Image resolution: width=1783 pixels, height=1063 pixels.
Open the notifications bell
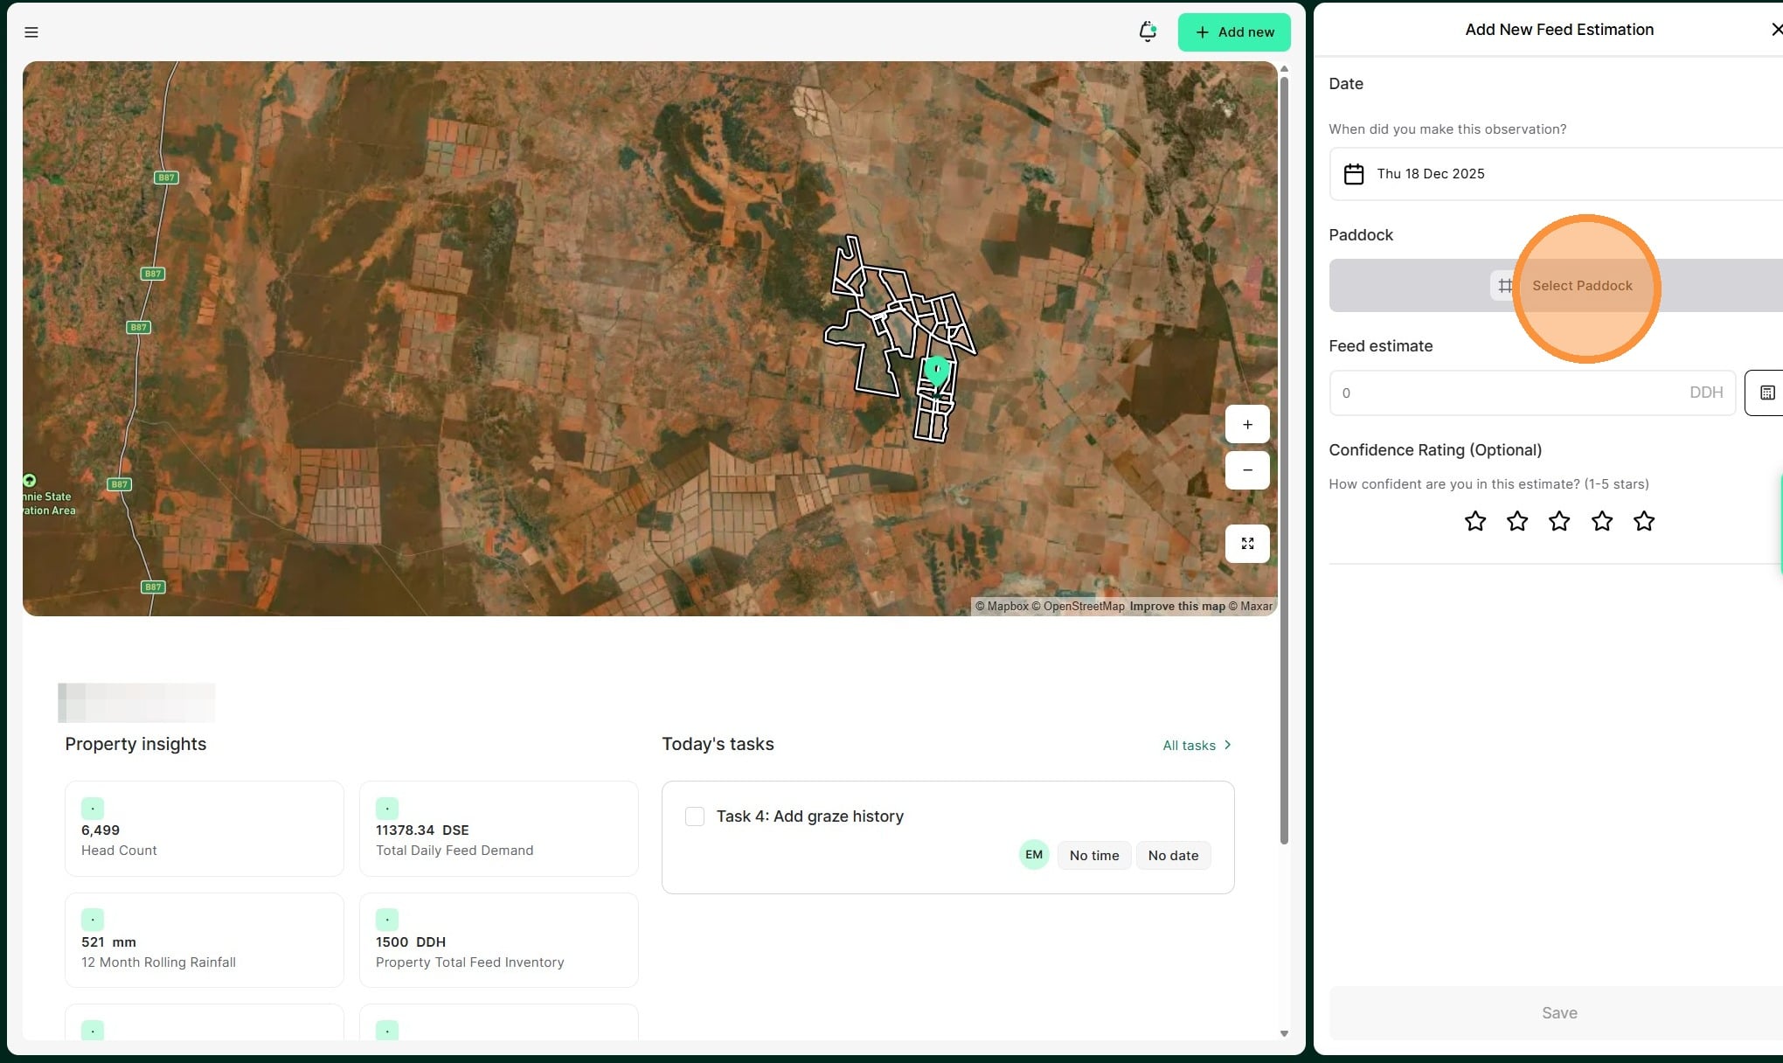pyautogui.click(x=1147, y=32)
